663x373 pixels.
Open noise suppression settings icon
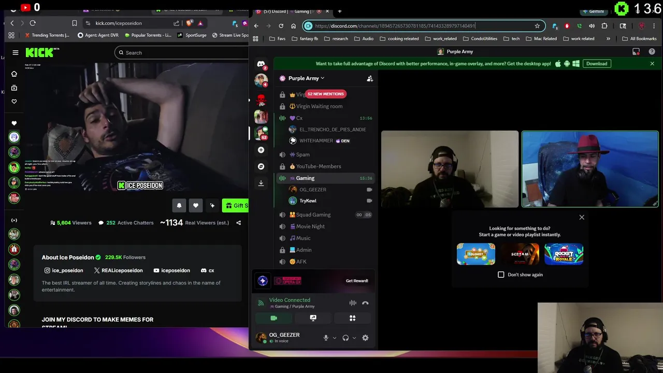coord(353,303)
